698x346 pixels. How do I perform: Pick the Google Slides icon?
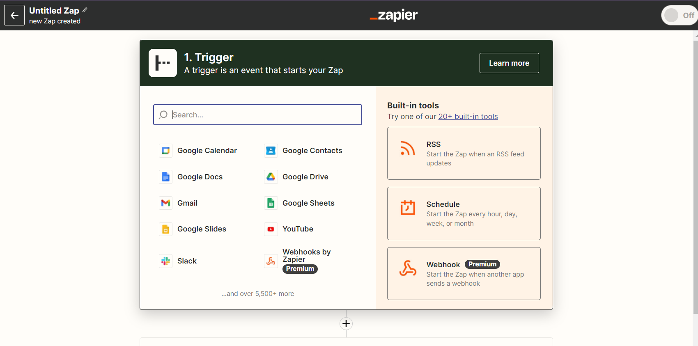(x=165, y=229)
